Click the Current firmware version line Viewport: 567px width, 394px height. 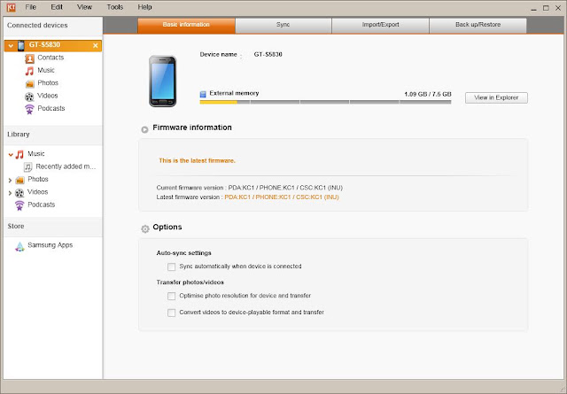[250, 188]
